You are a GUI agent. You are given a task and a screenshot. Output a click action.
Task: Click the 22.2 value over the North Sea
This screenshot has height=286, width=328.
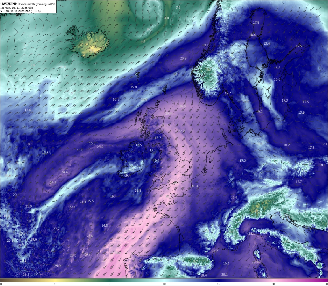pyautogui.click(x=181, y=131)
